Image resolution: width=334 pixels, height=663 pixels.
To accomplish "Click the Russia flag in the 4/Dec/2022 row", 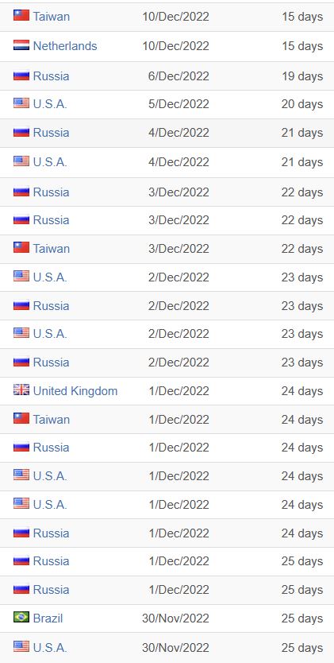I will 21,131.
